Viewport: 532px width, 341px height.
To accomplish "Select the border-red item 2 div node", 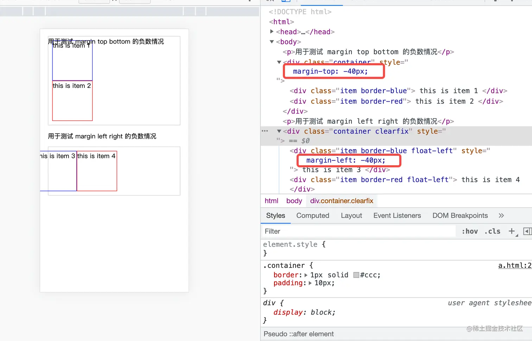I will pos(396,101).
